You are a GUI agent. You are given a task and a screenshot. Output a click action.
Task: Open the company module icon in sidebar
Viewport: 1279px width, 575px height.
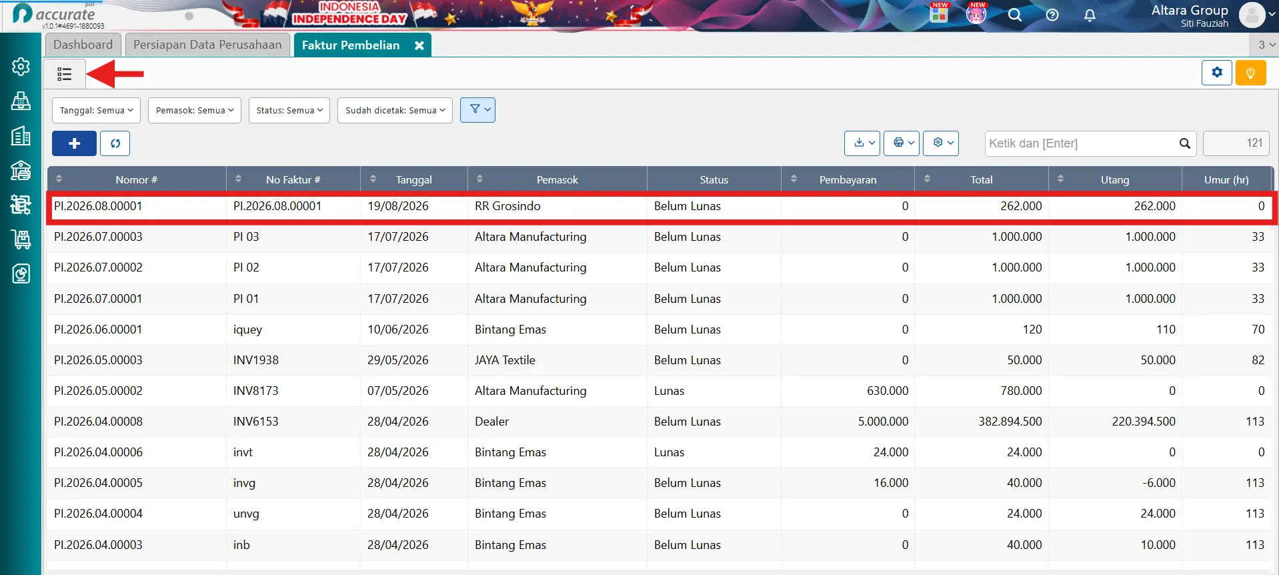click(x=21, y=101)
